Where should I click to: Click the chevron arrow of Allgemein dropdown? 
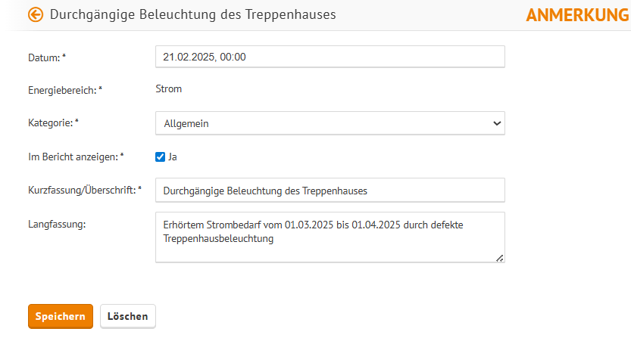pyautogui.click(x=497, y=123)
